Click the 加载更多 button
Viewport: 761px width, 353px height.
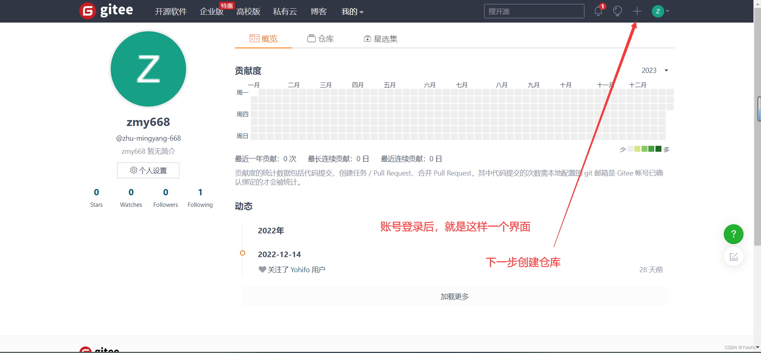point(455,297)
